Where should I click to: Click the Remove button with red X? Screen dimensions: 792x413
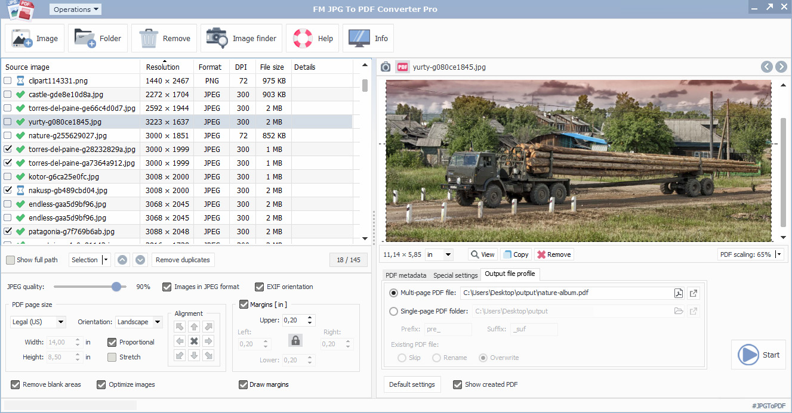(554, 254)
